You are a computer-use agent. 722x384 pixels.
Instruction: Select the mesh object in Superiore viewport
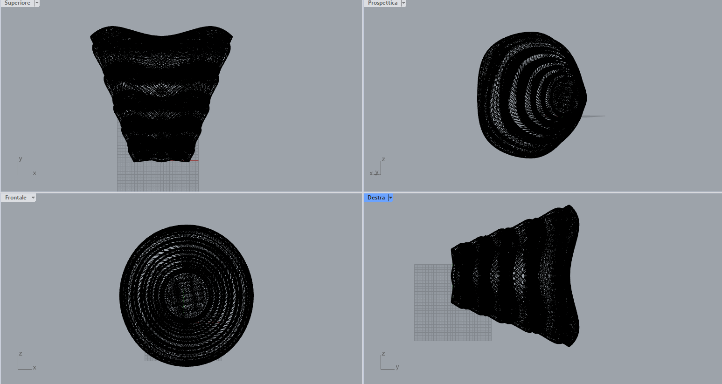tap(161, 93)
